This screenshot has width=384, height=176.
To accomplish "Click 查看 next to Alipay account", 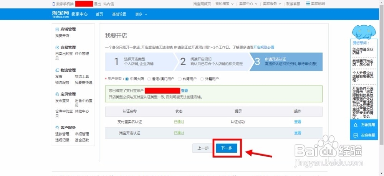I will point(184,91).
